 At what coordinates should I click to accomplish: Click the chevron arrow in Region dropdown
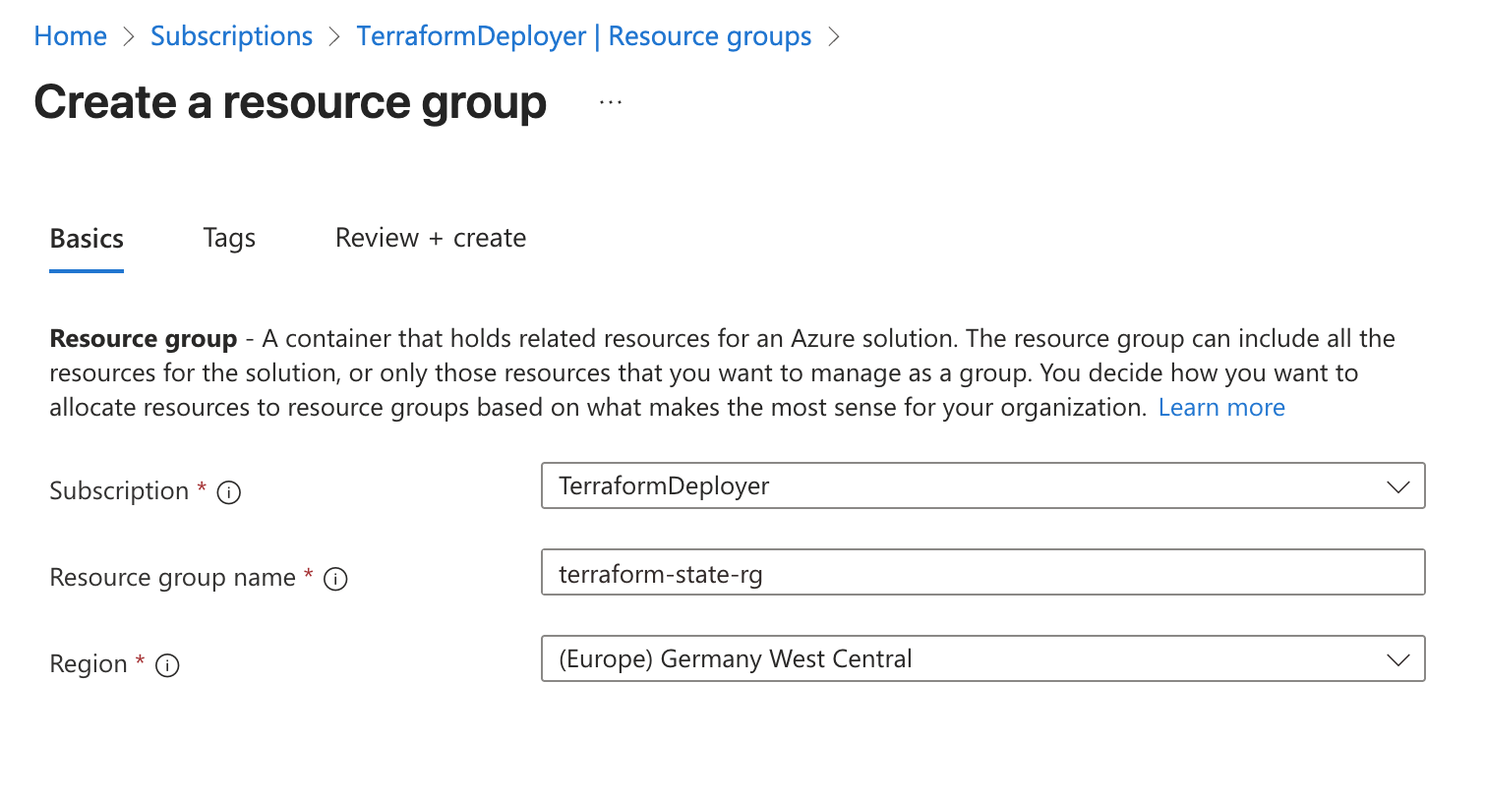coord(1397,659)
